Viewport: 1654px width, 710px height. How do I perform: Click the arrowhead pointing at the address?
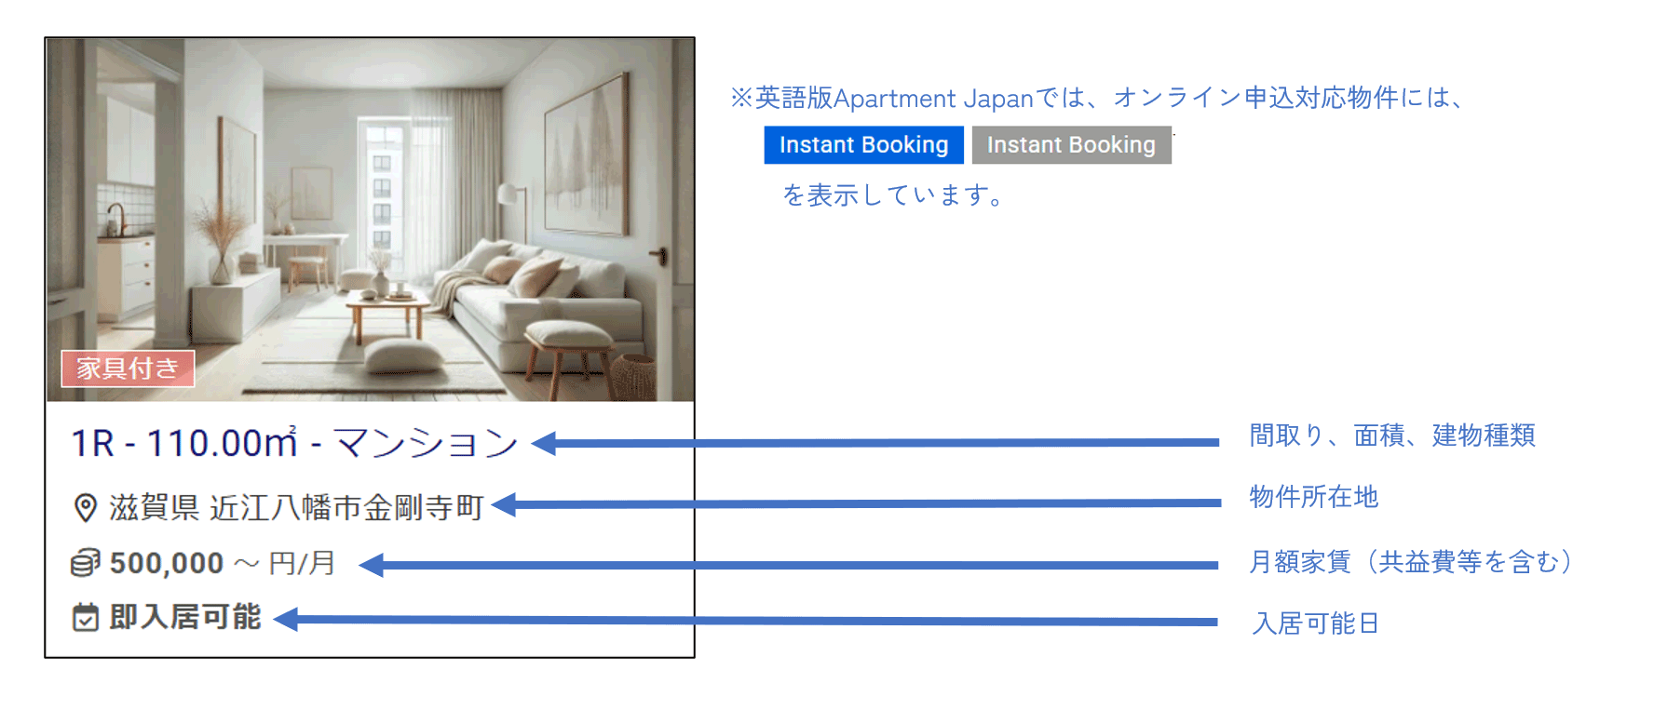coord(505,505)
